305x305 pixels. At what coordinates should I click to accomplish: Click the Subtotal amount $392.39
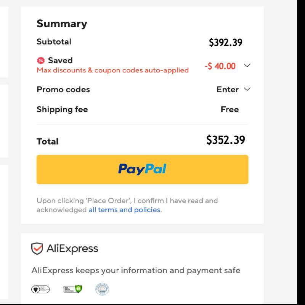[226, 42]
